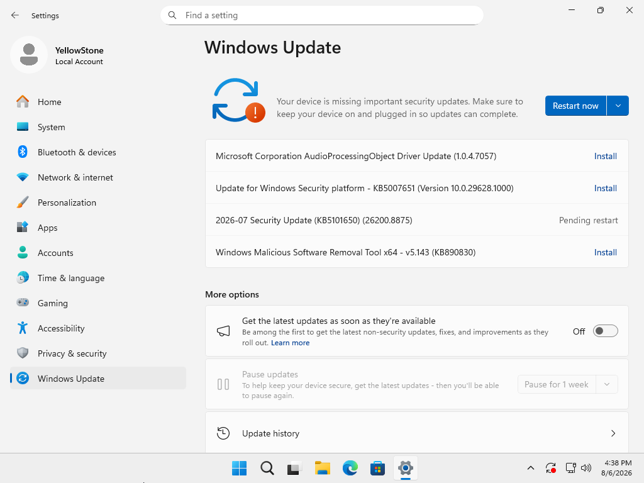
Task: Select Windows Update in the sidebar
Action: [x=98, y=378]
